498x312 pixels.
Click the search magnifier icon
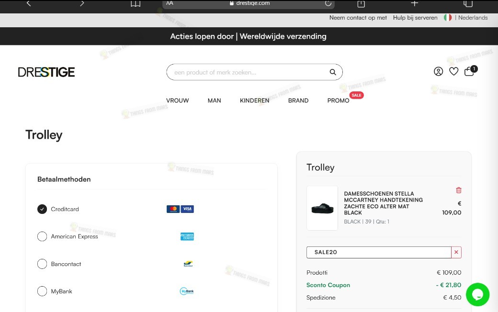pyautogui.click(x=332, y=72)
